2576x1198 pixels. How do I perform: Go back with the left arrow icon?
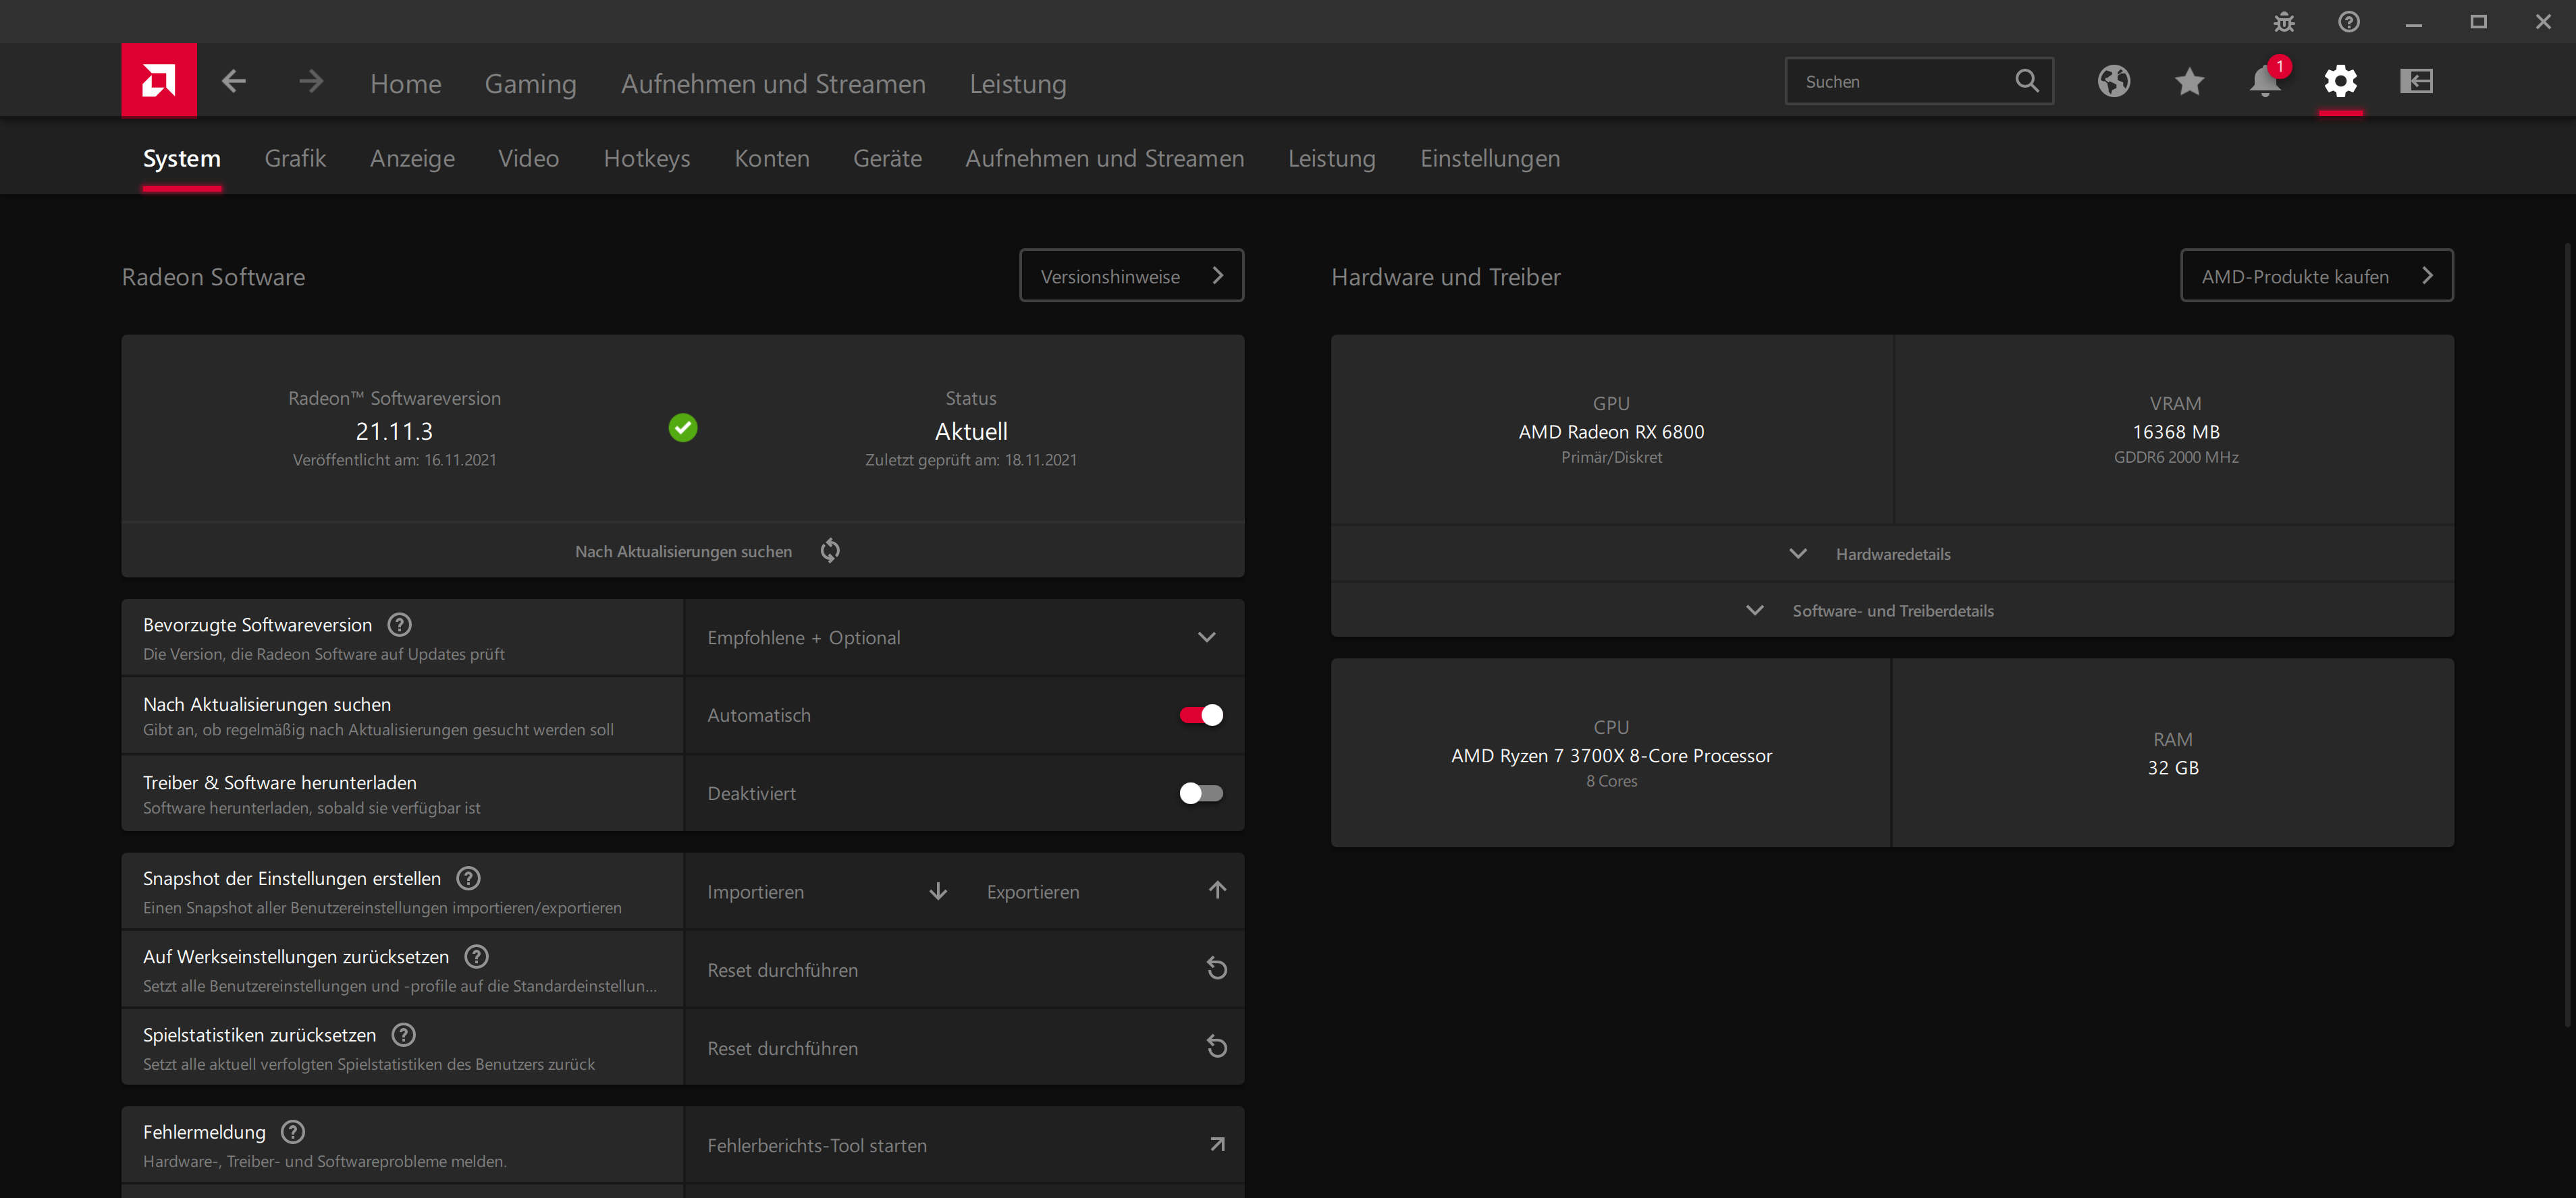tap(234, 81)
